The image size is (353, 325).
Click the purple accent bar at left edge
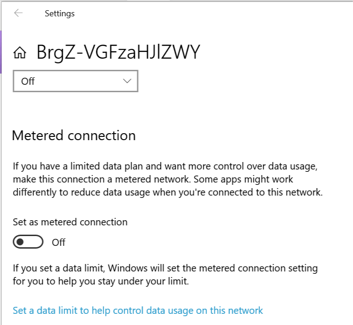click(0, 52)
